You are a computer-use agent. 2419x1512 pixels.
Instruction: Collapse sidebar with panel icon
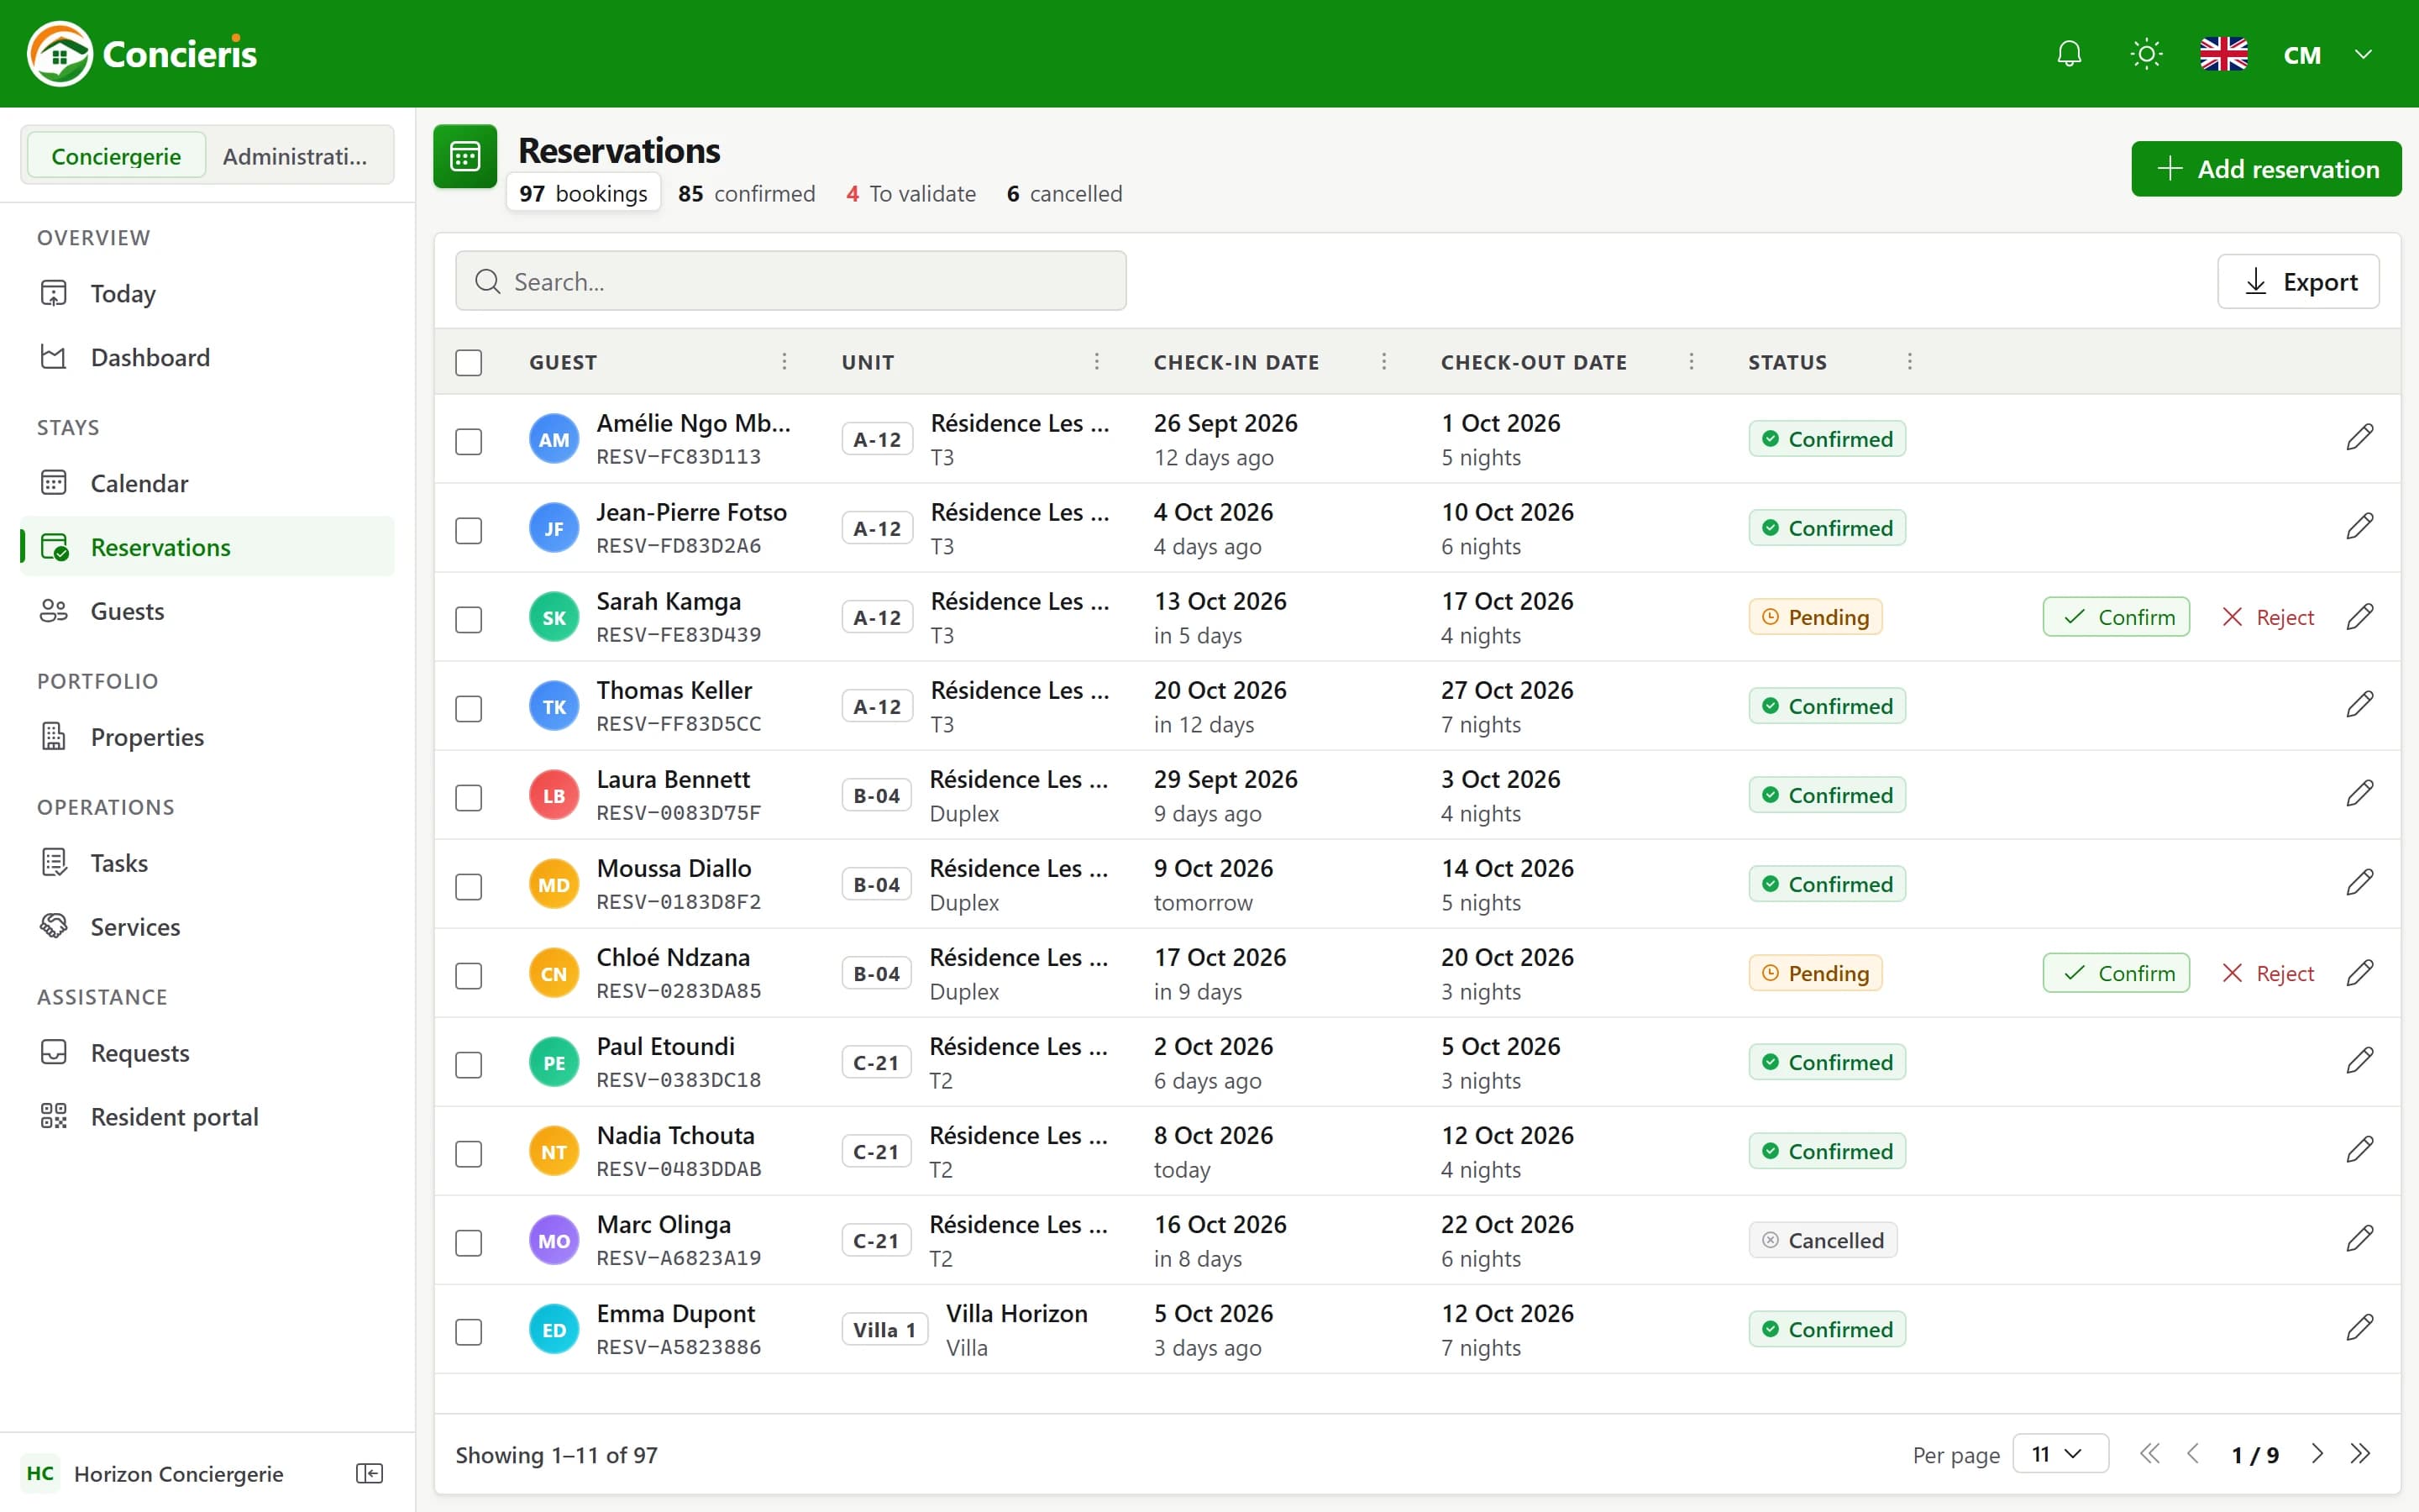pos(370,1473)
